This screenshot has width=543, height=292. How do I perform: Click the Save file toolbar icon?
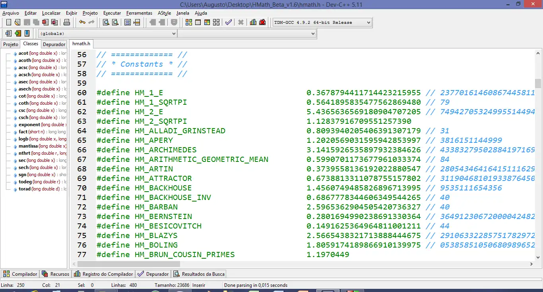coord(27,22)
